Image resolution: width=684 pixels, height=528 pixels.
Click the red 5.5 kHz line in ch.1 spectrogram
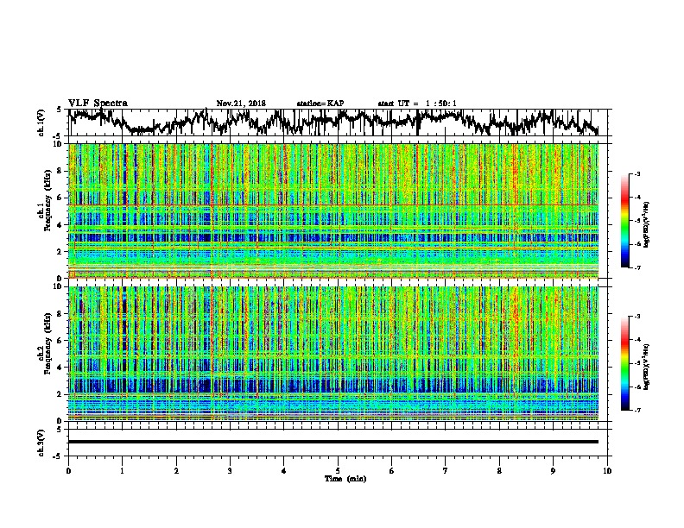333,204
